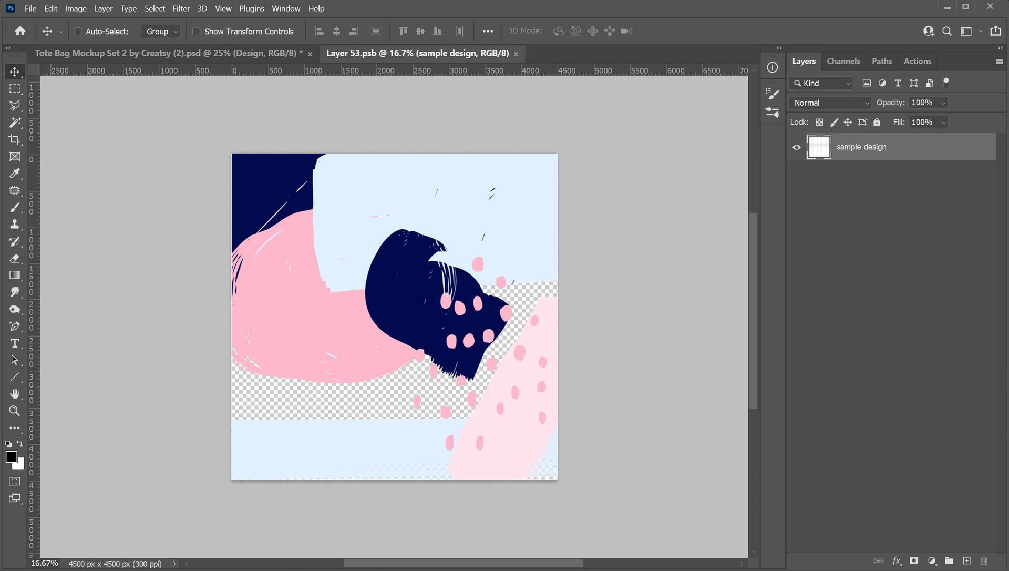The image size is (1009, 571).
Task: Open more align options three dots
Action: (488, 31)
